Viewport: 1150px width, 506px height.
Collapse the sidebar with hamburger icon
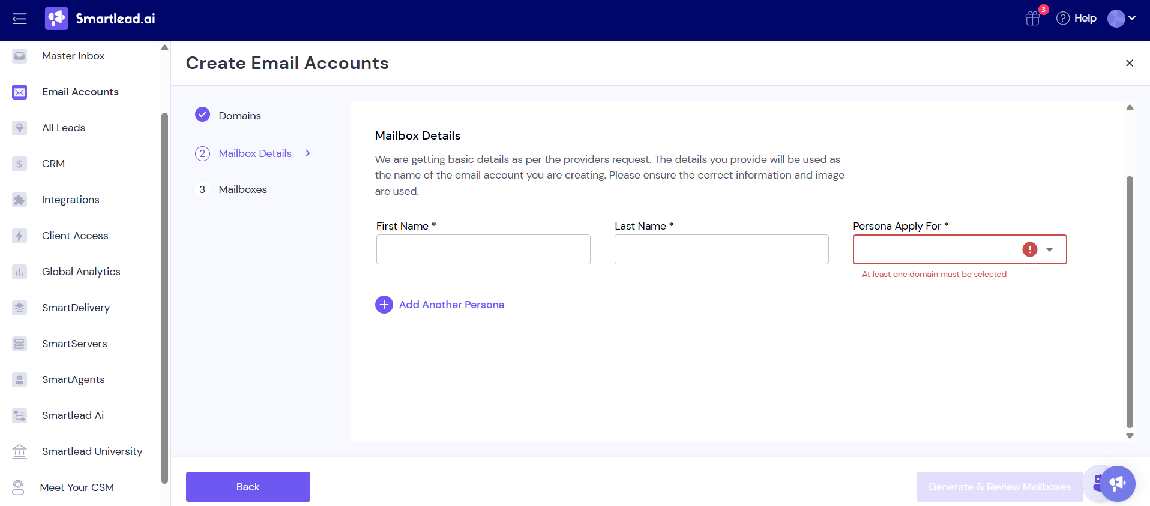tap(20, 19)
